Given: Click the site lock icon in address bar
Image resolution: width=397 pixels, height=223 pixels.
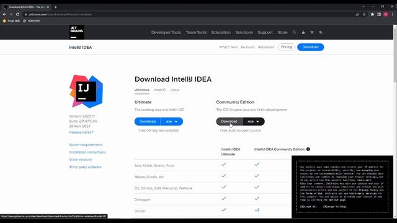Looking at the screenshot, I should click(25, 14).
